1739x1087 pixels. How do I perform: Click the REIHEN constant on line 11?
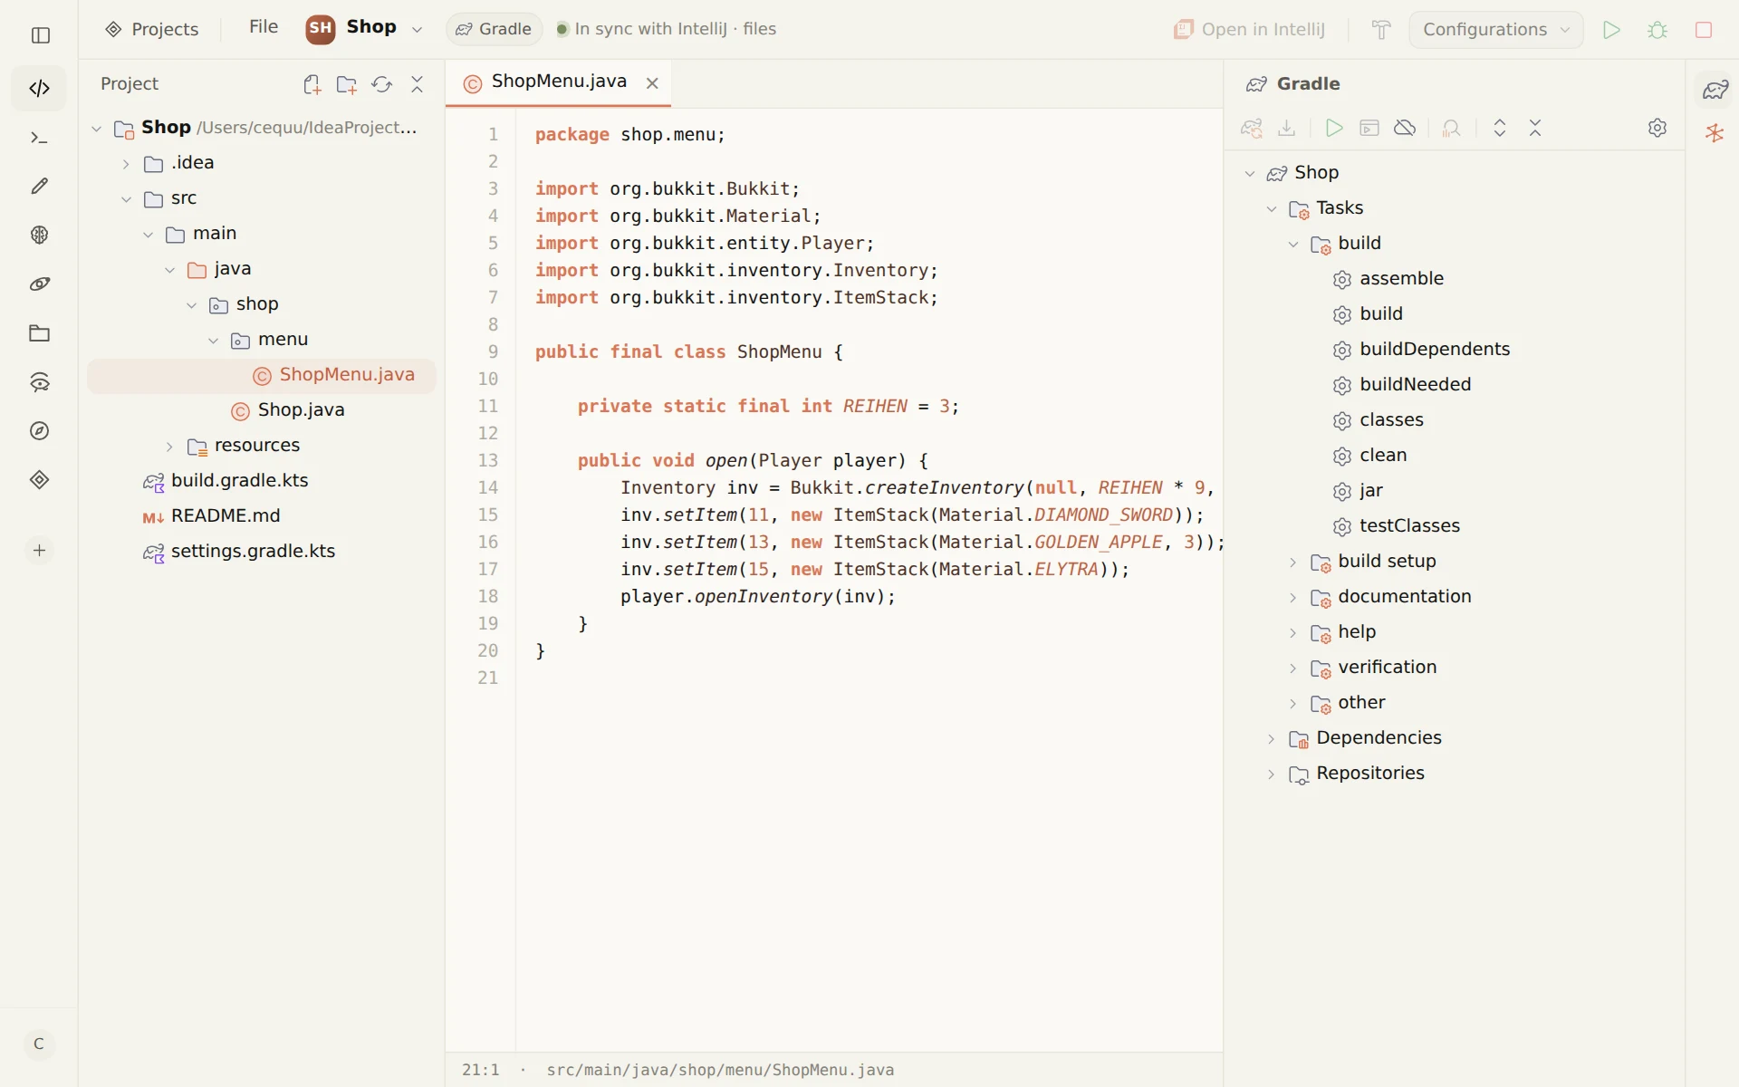[875, 406]
